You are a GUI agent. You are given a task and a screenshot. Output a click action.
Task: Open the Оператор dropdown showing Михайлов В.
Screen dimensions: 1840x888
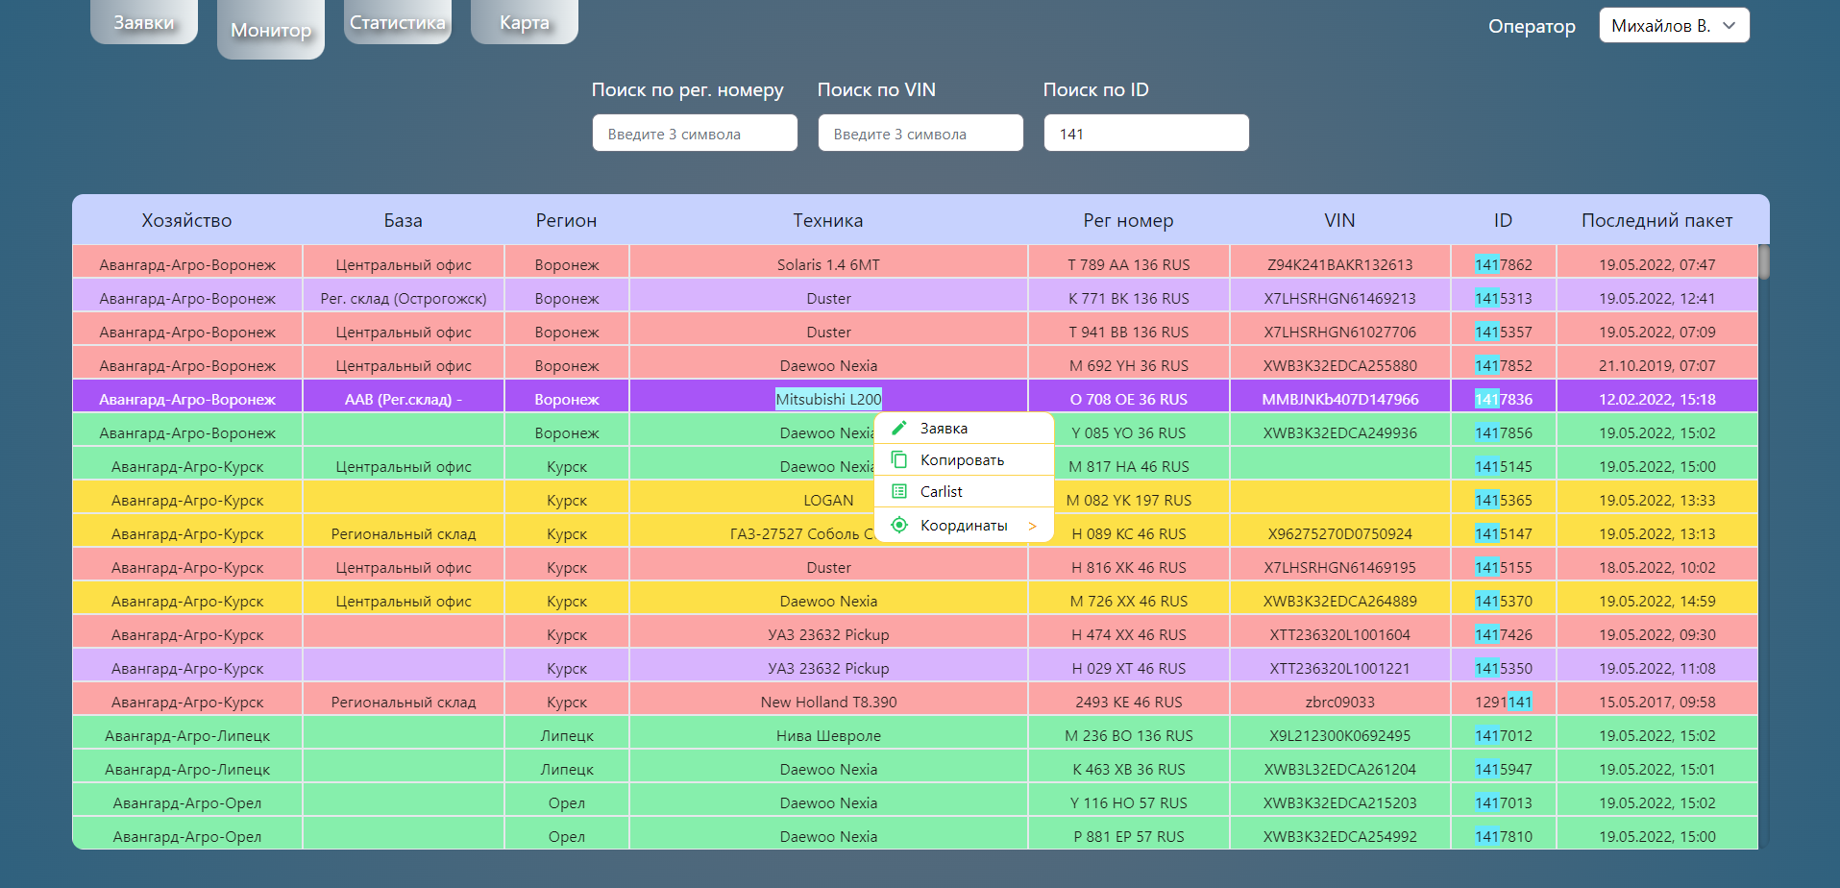pyautogui.click(x=1674, y=25)
